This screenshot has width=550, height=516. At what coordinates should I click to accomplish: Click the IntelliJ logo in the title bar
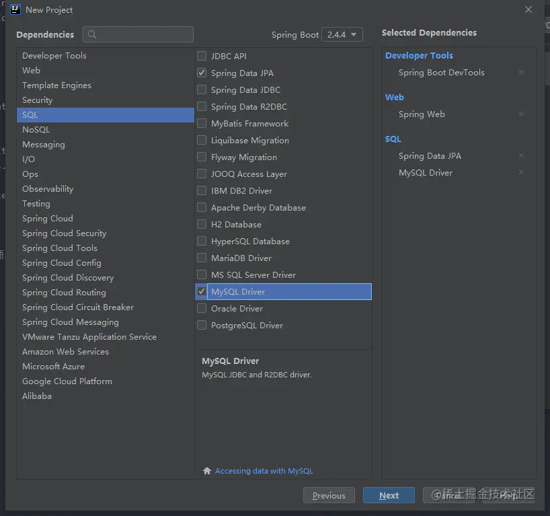click(x=13, y=9)
